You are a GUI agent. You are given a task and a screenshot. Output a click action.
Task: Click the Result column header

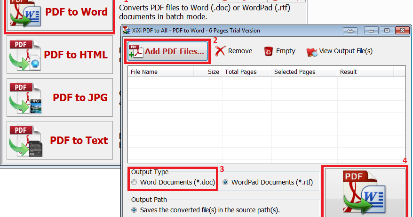click(365, 72)
